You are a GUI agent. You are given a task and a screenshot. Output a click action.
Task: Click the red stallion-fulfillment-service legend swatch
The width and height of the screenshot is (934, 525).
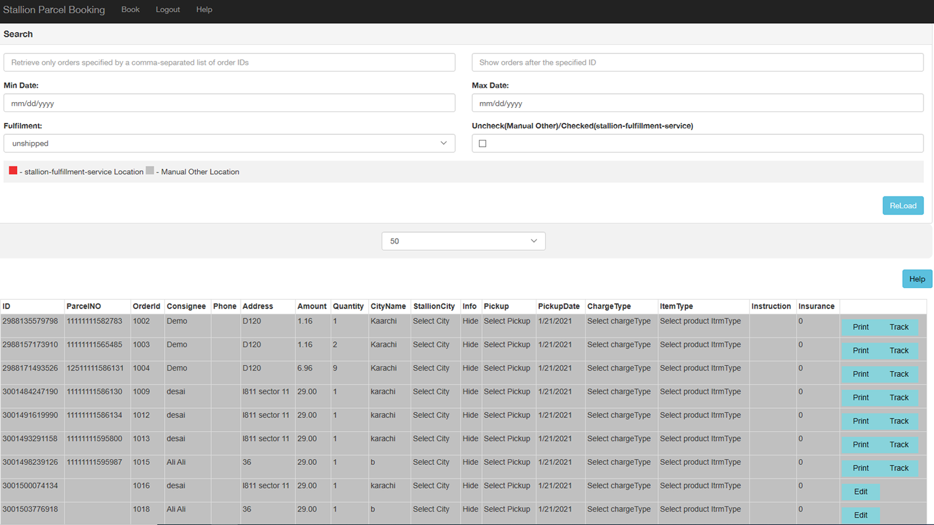[13, 170]
